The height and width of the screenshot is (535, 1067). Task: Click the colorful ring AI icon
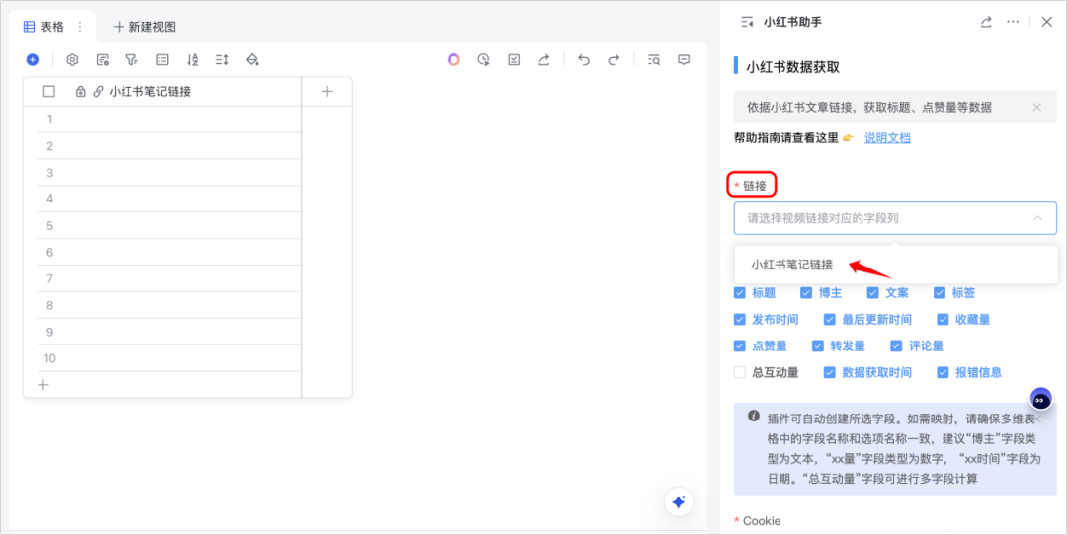click(453, 60)
